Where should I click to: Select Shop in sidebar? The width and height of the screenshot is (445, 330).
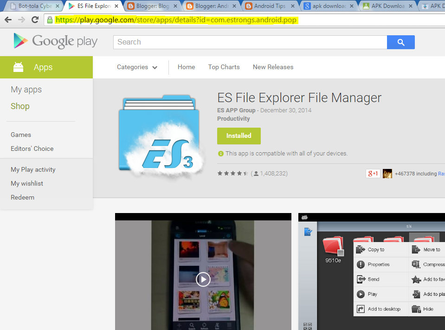[x=20, y=106]
